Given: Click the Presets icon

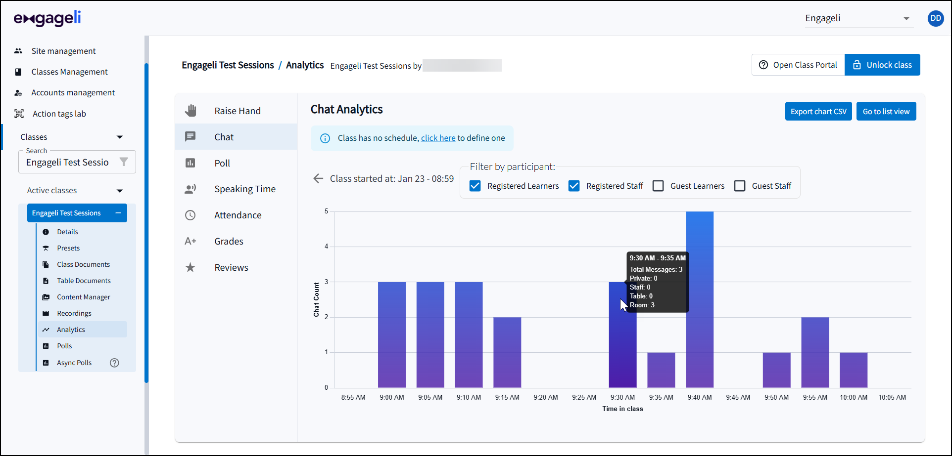Looking at the screenshot, I should pos(46,248).
